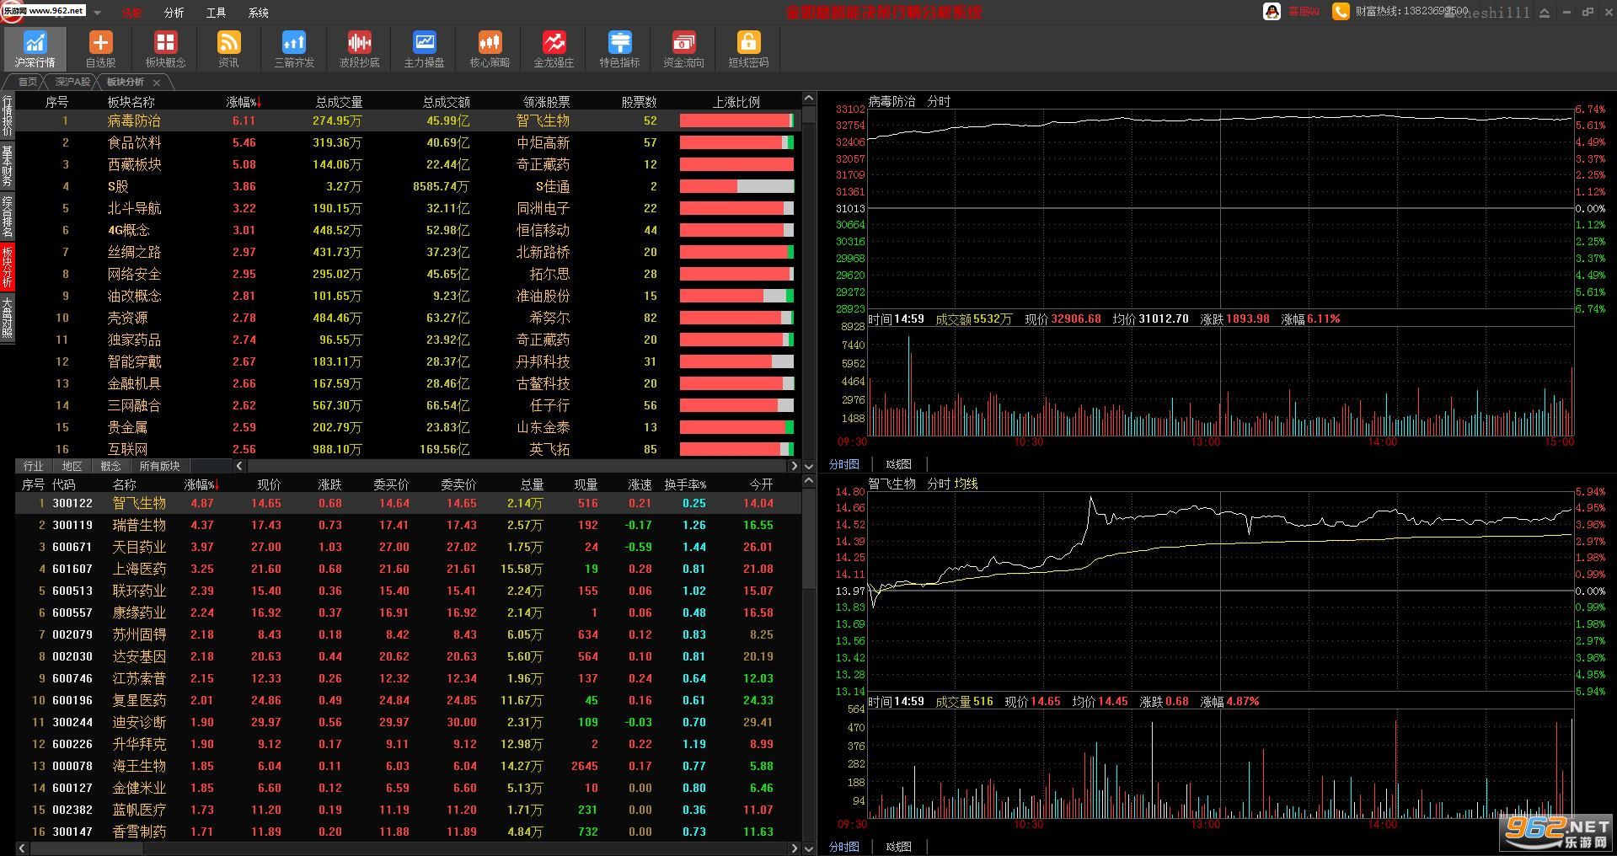
Task: Open the 核心策略 core strategy icon
Action: click(490, 48)
